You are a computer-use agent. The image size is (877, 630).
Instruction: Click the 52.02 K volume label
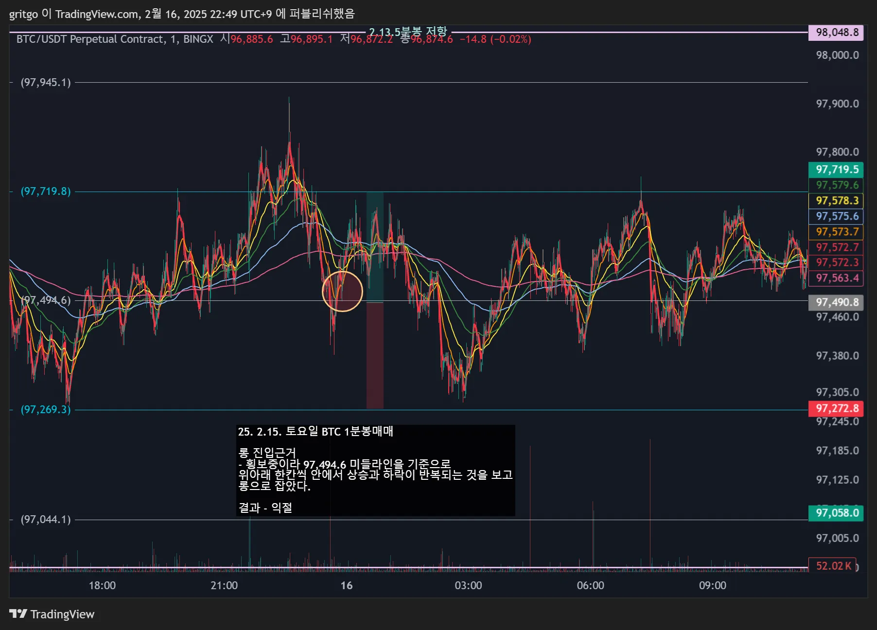(832, 566)
